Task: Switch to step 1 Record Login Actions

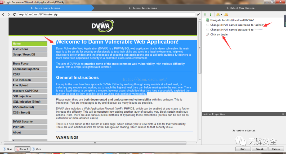Action: pyautogui.click(x=46, y=8)
